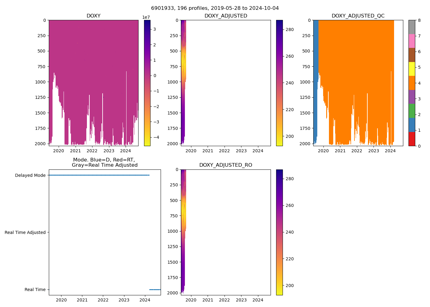Click the DOXY plot colorbar
This screenshot has height=307, width=430.
click(147, 83)
